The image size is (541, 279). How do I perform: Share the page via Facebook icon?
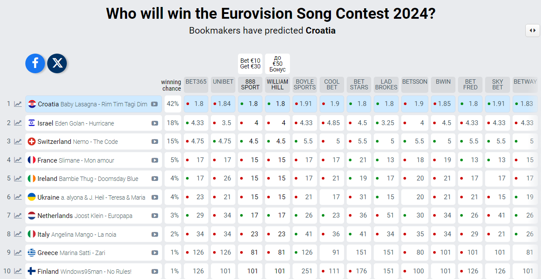(35, 63)
